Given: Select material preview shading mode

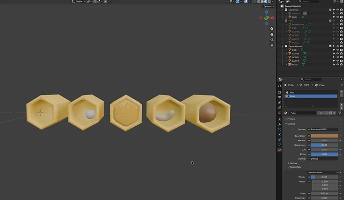Looking at the screenshot, I should point(266,1).
